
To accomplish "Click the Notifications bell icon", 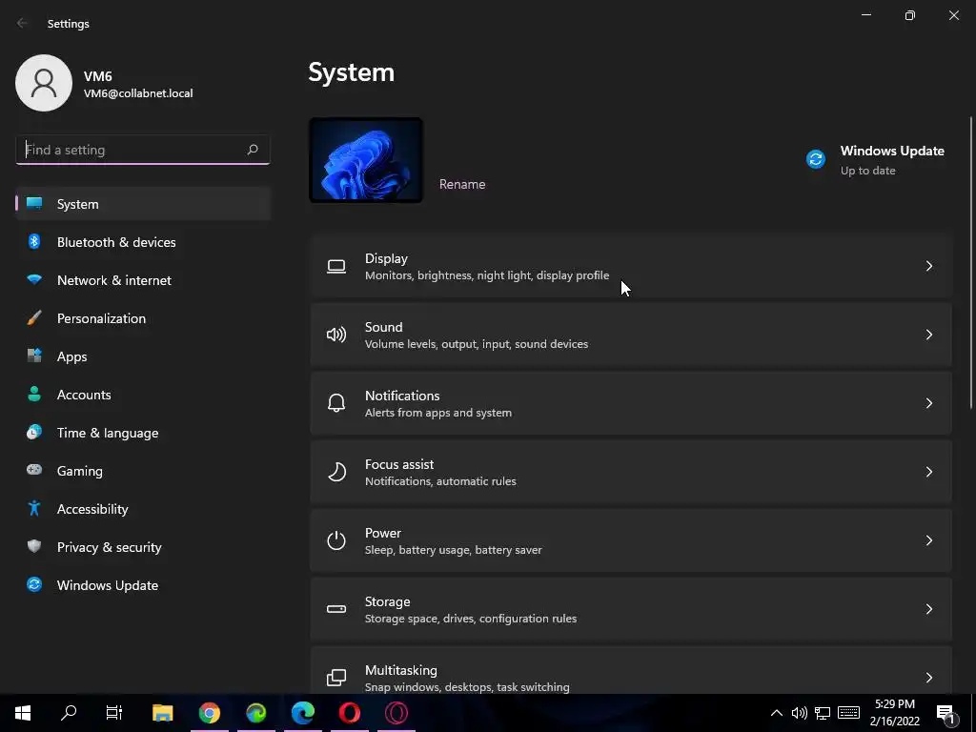I will click(x=336, y=403).
